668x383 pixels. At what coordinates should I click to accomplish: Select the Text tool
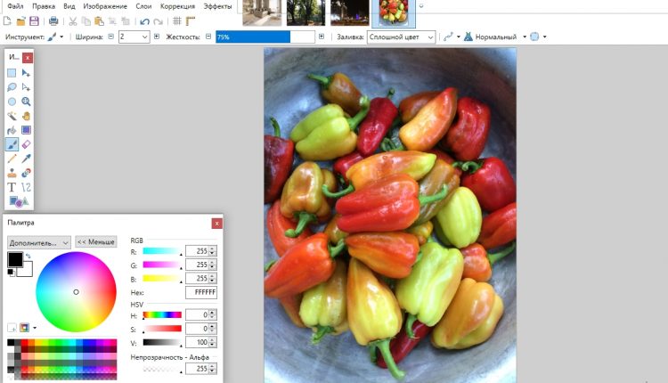[12, 187]
